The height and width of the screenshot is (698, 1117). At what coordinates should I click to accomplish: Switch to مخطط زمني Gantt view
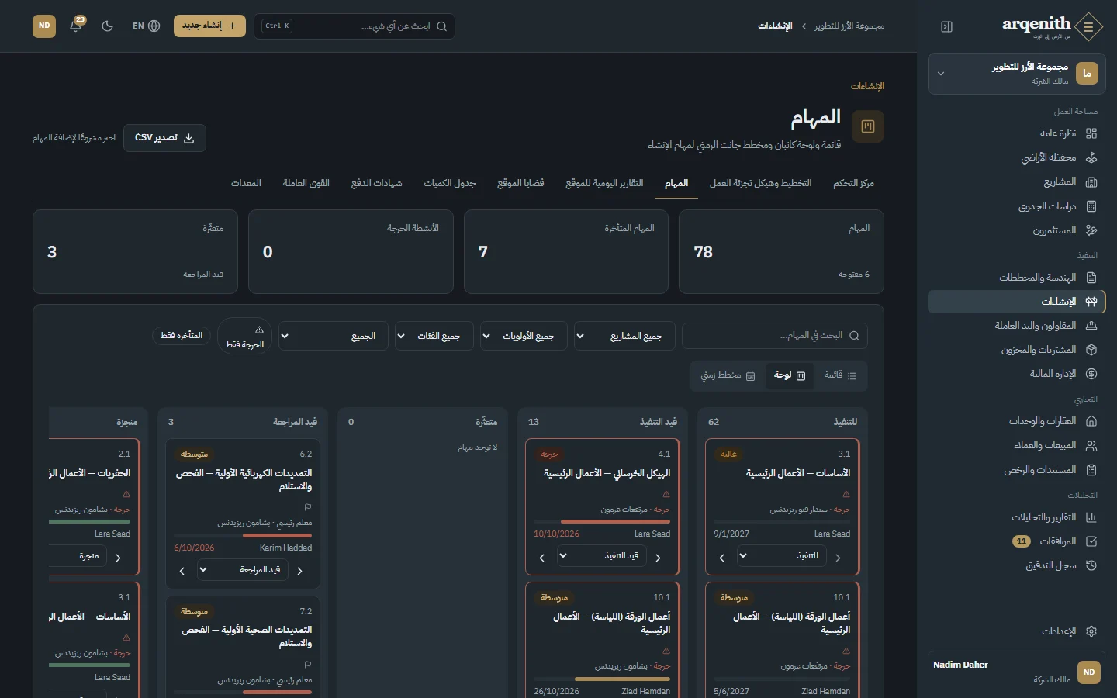[728, 375]
